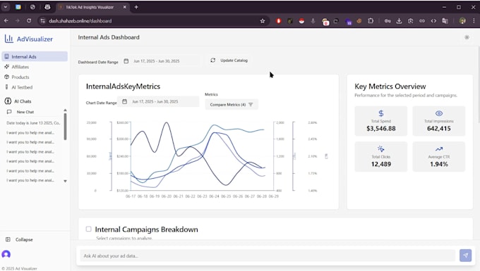Open the tab search dropdown arrow
This screenshot has height=271, width=480.
click(x=6, y=7)
